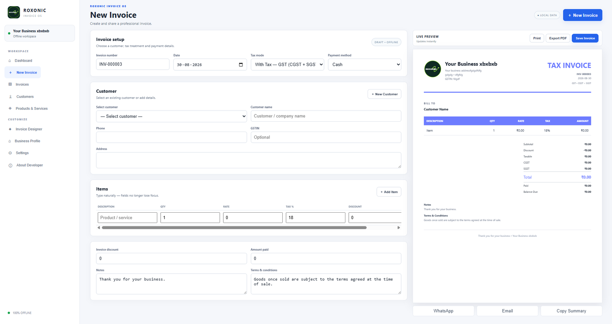The image size is (612, 324).
Task: Click the Roxonic logo in sidebar
Action: 14,12
